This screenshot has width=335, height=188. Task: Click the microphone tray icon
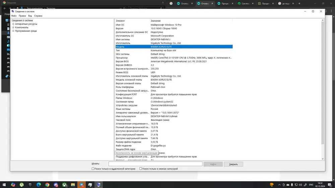coord(292,185)
